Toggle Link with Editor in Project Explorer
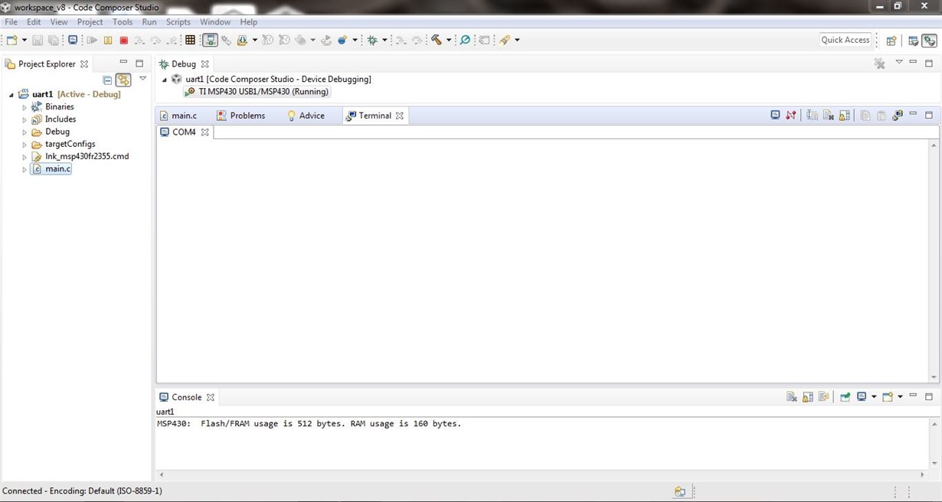The image size is (942, 502). tap(123, 80)
